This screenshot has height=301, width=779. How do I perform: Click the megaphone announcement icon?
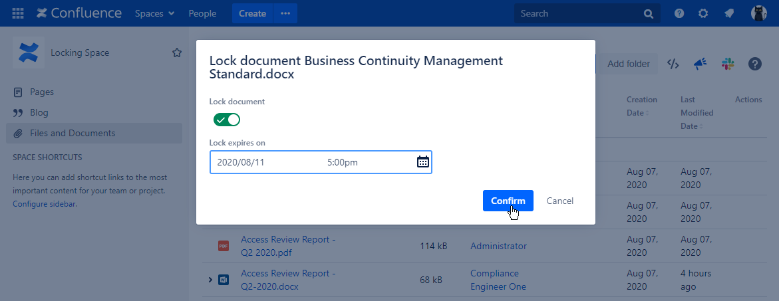[700, 64]
